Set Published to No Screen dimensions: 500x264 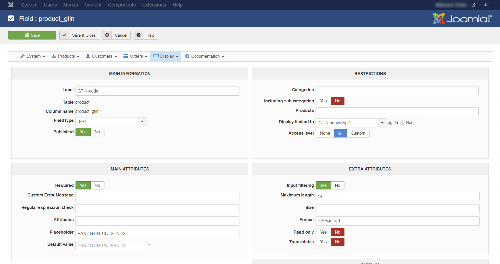(97, 132)
